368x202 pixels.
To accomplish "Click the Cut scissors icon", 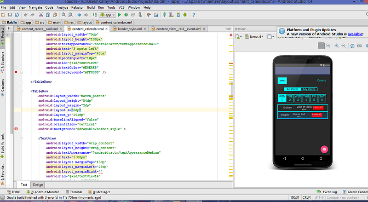I will pyautogui.click(x=41, y=15).
